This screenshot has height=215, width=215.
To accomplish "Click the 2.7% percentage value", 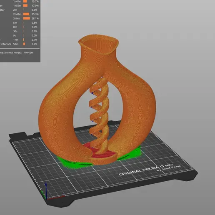I will coord(34,40).
